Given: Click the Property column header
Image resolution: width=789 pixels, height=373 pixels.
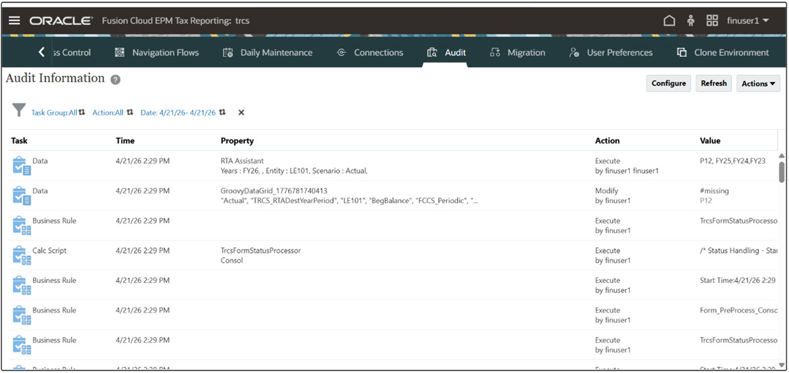Looking at the screenshot, I should [x=237, y=141].
